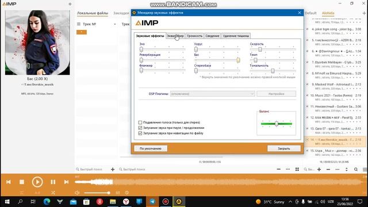Switch view with the grid icon in bottom bar
Image resolution: width=368 pixels, height=207 pixels.
click(297, 169)
